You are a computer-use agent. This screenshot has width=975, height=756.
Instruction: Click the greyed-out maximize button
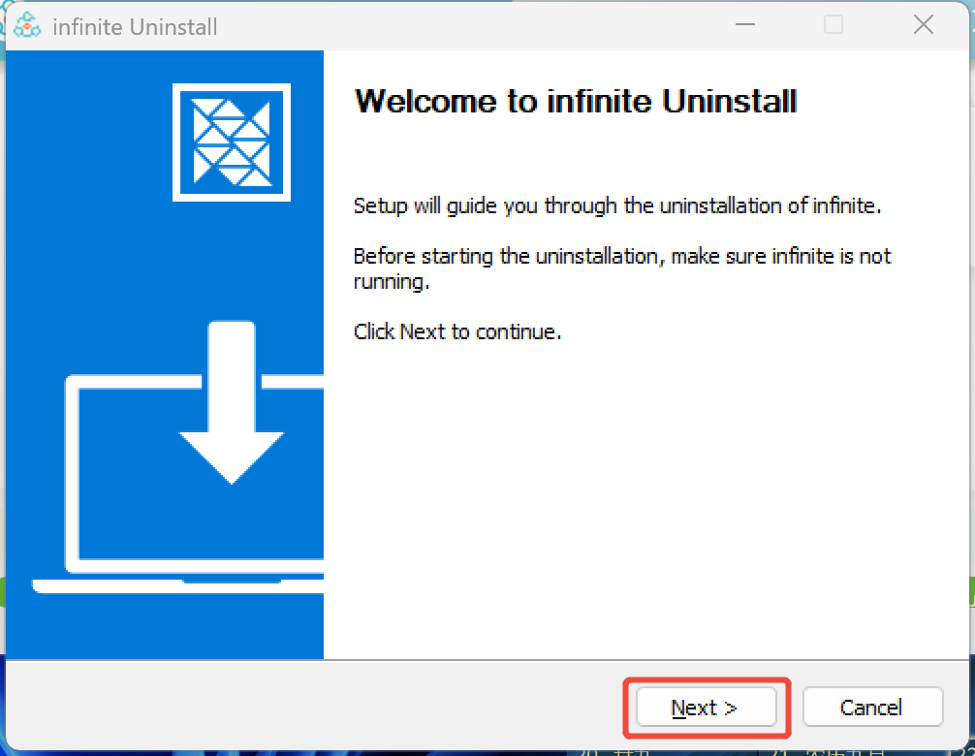tap(833, 25)
